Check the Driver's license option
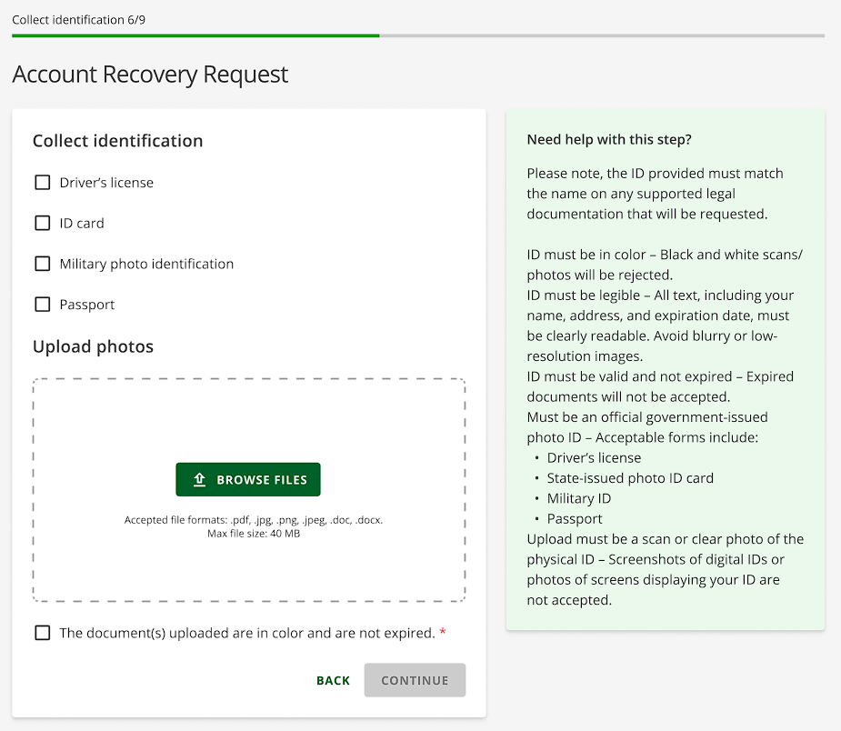This screenshot has width=841, height=731. coord(42,182)
